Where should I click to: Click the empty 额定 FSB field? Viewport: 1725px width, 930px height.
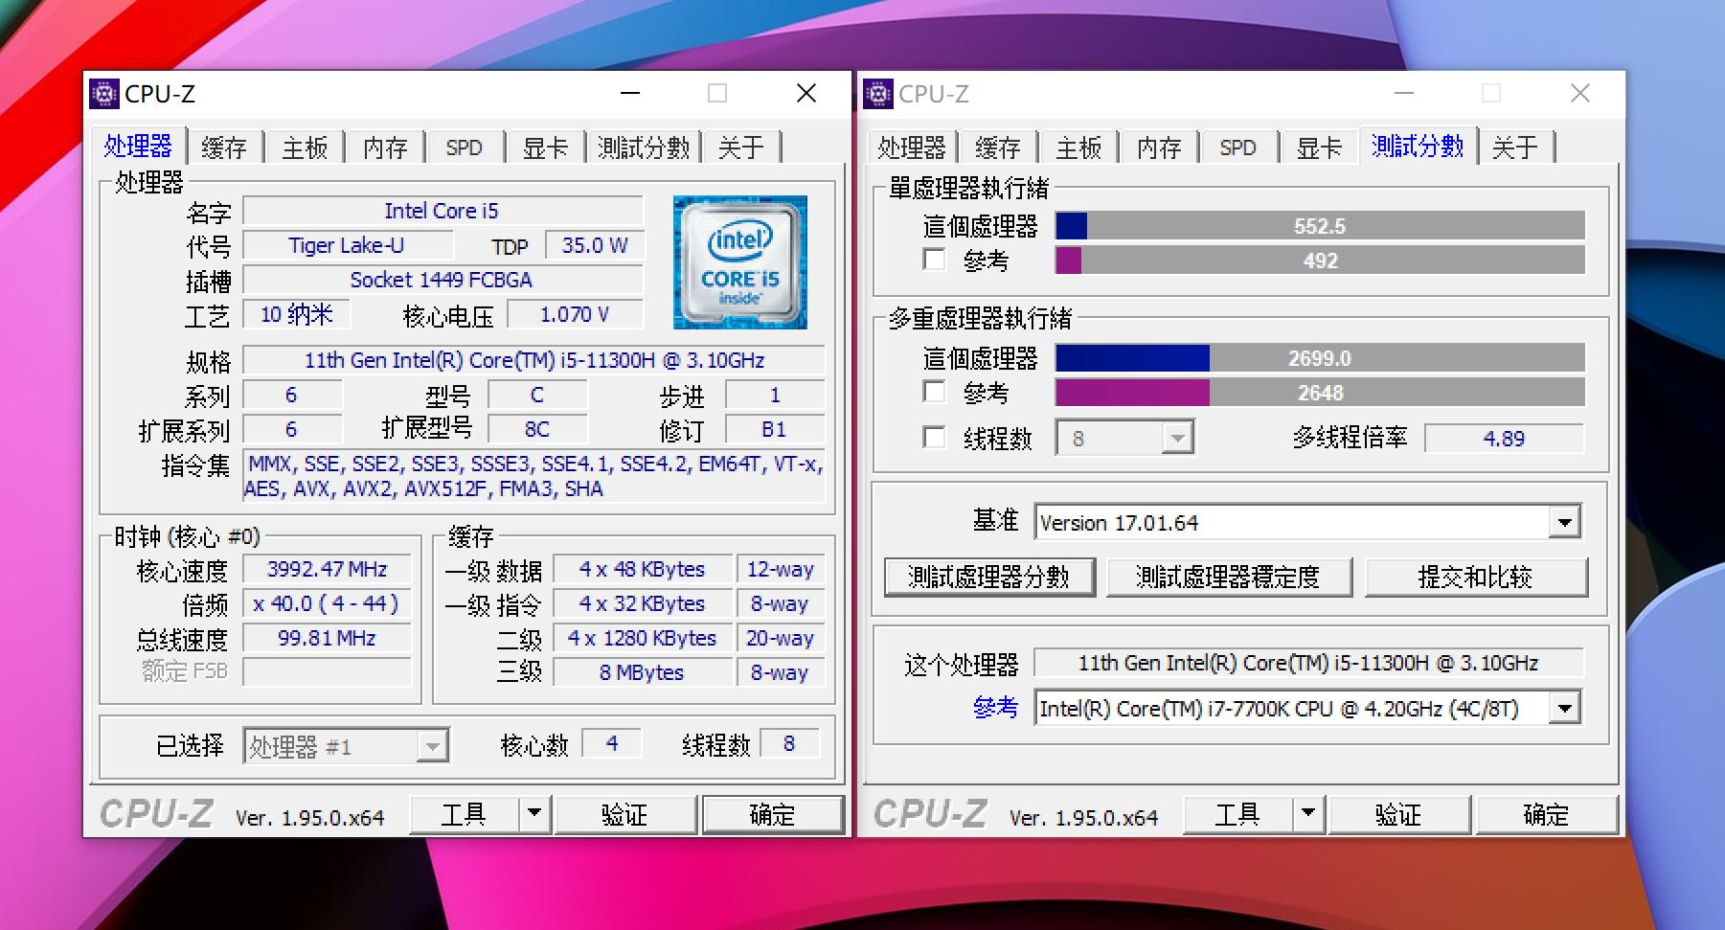(x=327, y=672)
